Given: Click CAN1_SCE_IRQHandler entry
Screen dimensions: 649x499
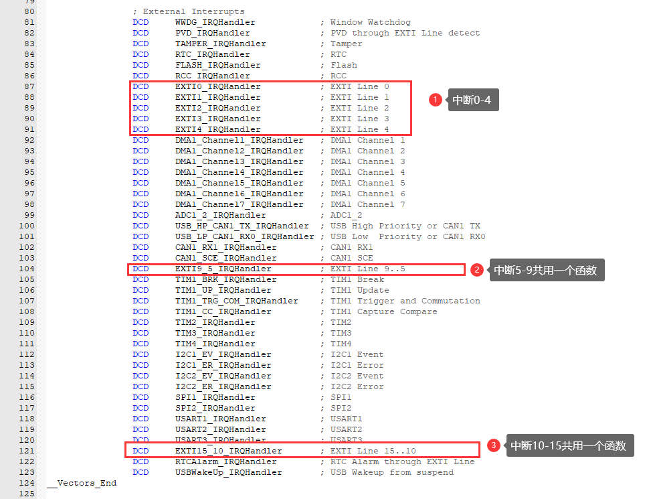Looking at the screenshot, I should [226, 259].
